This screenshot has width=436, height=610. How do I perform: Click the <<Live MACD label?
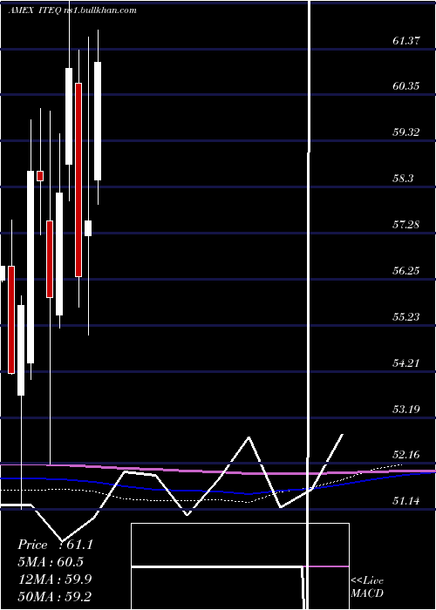pos(367,586)
